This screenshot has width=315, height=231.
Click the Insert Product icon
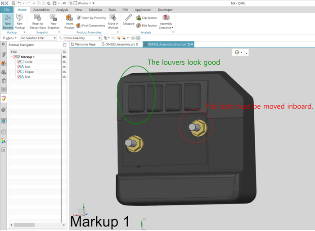(x=69, y=21)
